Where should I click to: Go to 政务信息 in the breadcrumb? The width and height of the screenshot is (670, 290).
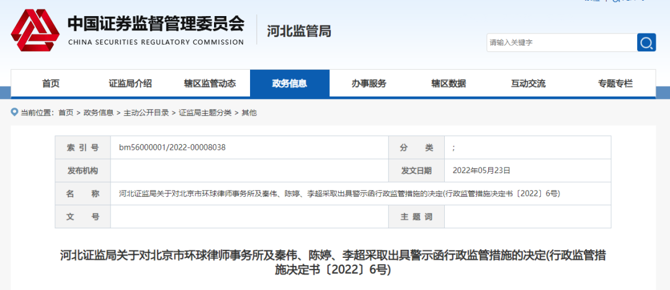98,113
